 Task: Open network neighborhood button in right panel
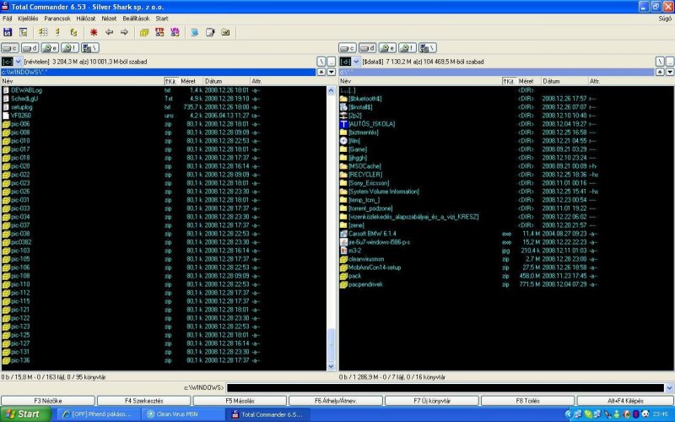428,48
